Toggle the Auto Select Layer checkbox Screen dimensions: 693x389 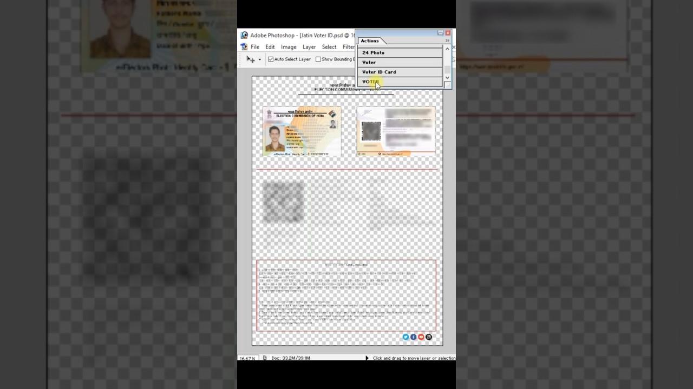[x=271, y=59]
